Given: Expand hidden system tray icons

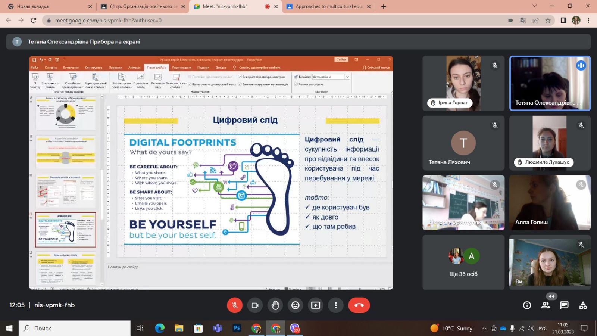Looking at the screenshot, I should (x=484, y=328).
